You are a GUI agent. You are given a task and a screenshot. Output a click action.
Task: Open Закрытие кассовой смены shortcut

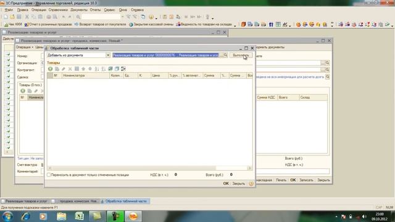coord(151,25)
